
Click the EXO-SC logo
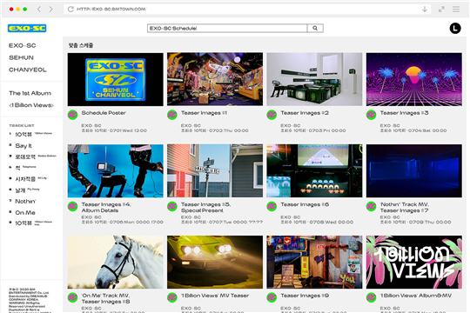tap(27, 28)
